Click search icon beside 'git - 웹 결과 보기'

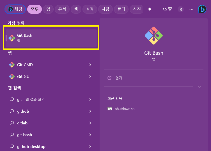(x=12, y=99)
